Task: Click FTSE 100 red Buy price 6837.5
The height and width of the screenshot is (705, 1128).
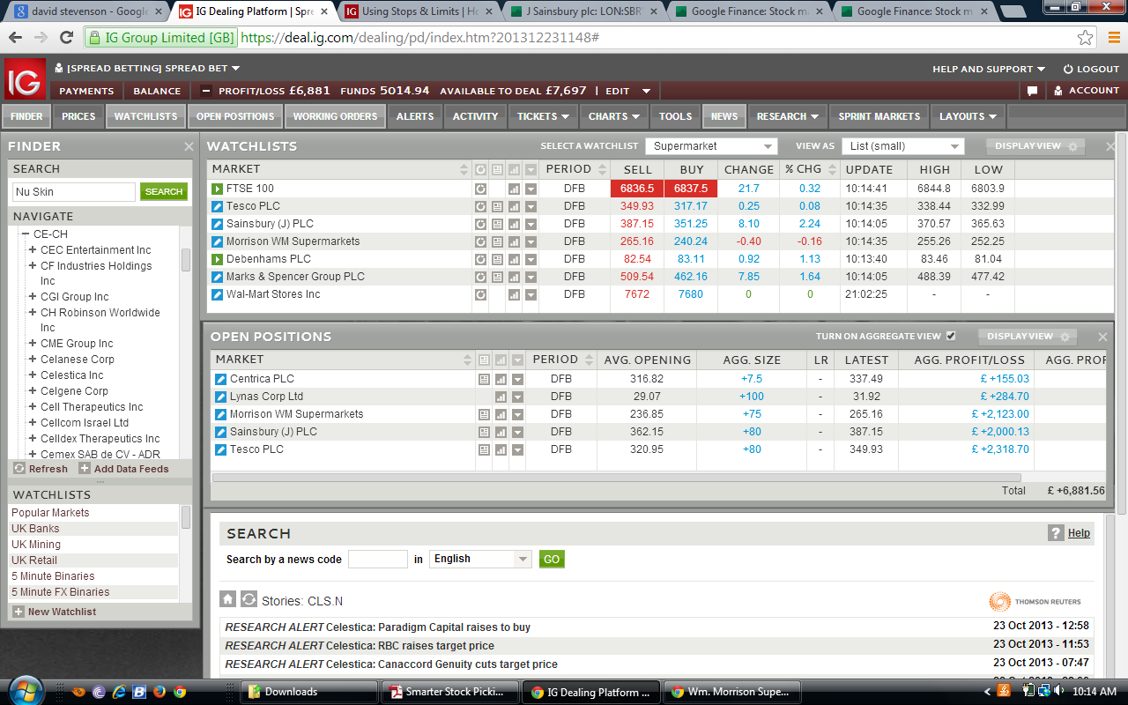Action: point(691,189)
